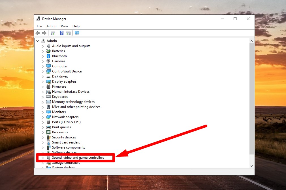Click the Network adapters icon

tap(48, 117)
